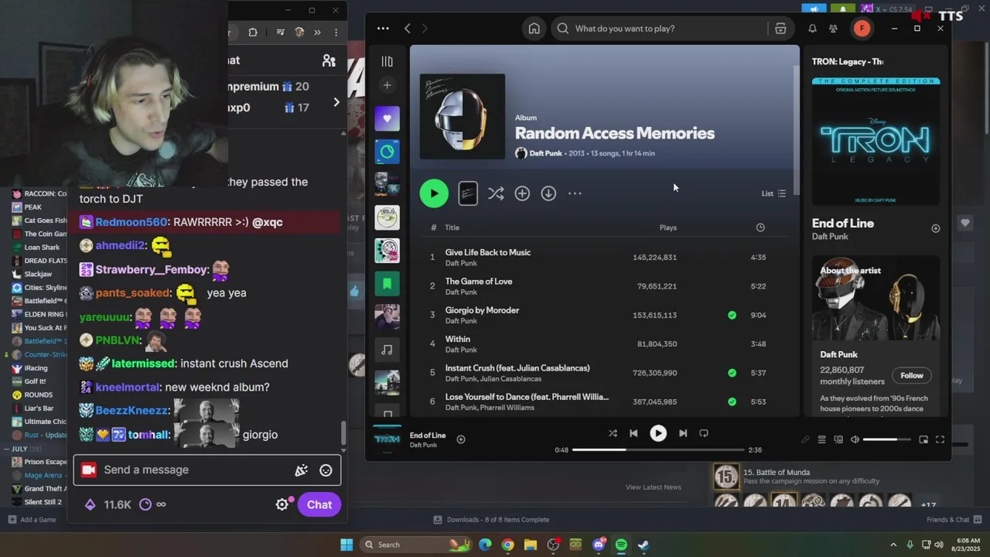Toggle shuffle for the album
This screenshot has height=557, width=990.
496,193
